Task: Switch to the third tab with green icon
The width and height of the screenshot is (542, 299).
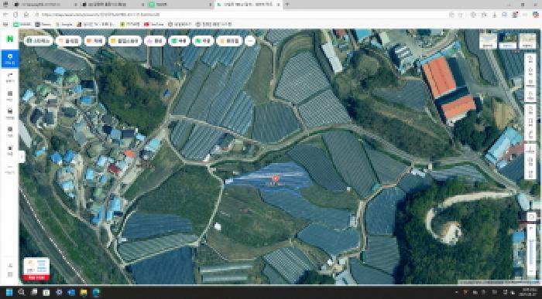Action: pos(180,5)
